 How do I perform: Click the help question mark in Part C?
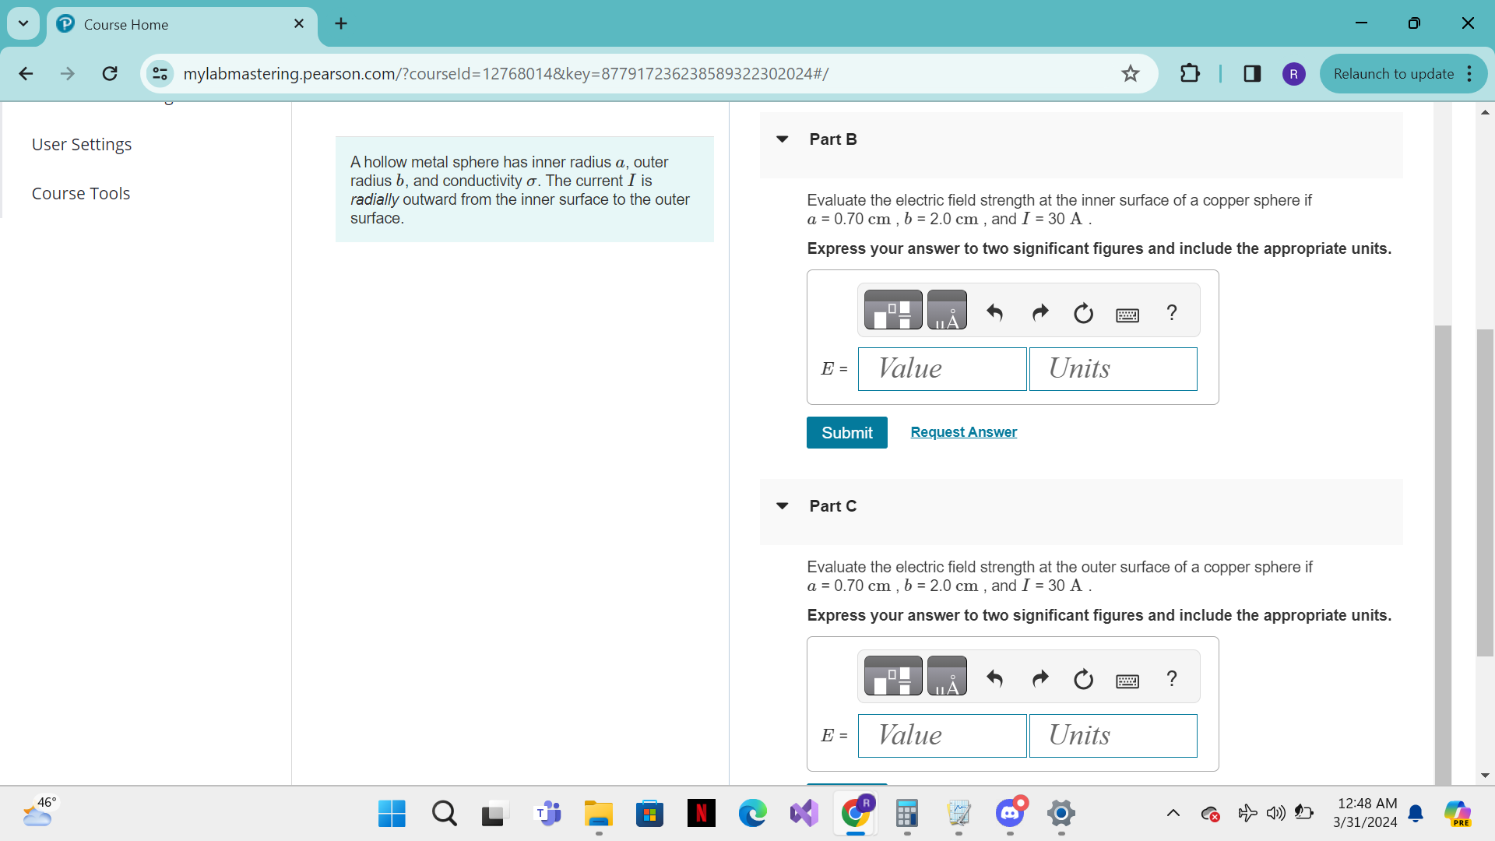pos(1171,678)
